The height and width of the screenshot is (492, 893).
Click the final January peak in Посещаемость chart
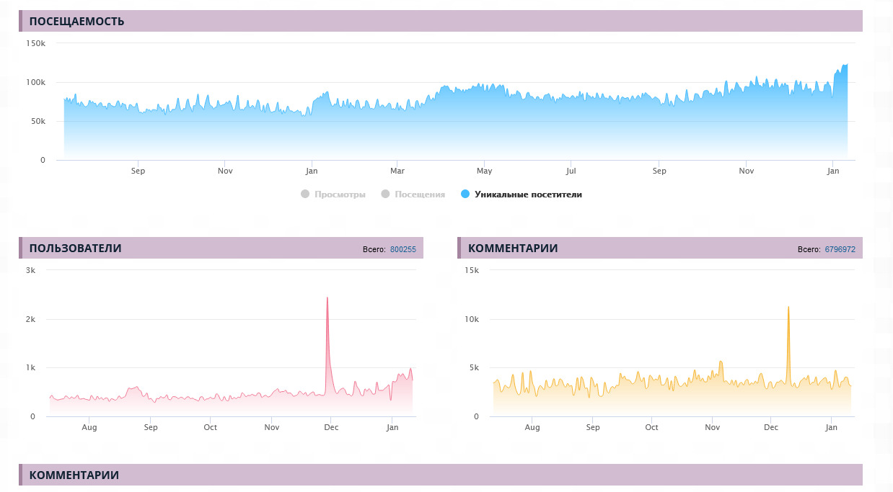click(x=845, y=66)
